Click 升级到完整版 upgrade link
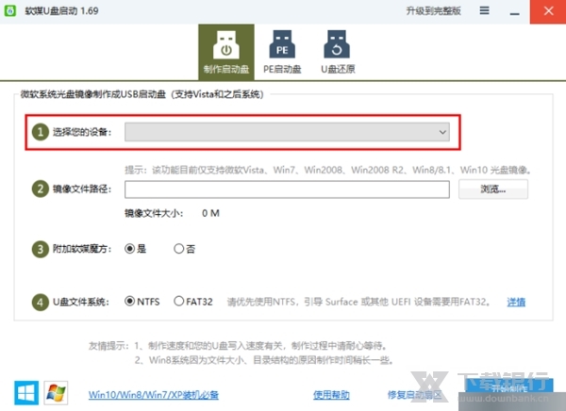The image size is (566, 411). tap(434, 10)
